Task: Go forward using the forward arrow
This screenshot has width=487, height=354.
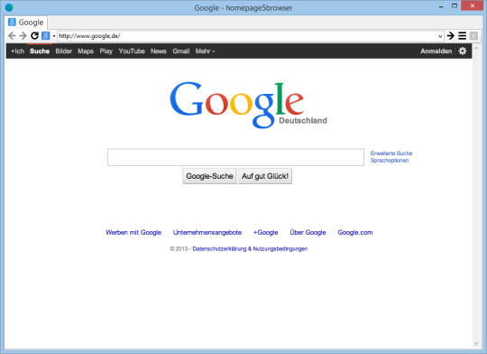Action: point(23,36)
